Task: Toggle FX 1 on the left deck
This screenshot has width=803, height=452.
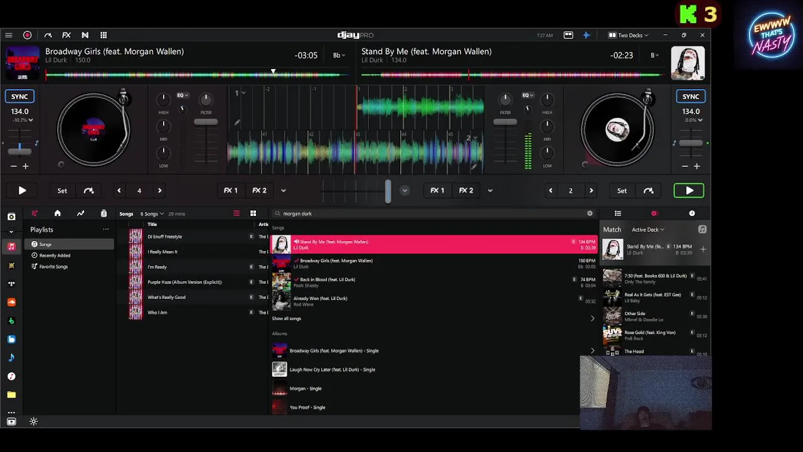Action: [231, 190]
